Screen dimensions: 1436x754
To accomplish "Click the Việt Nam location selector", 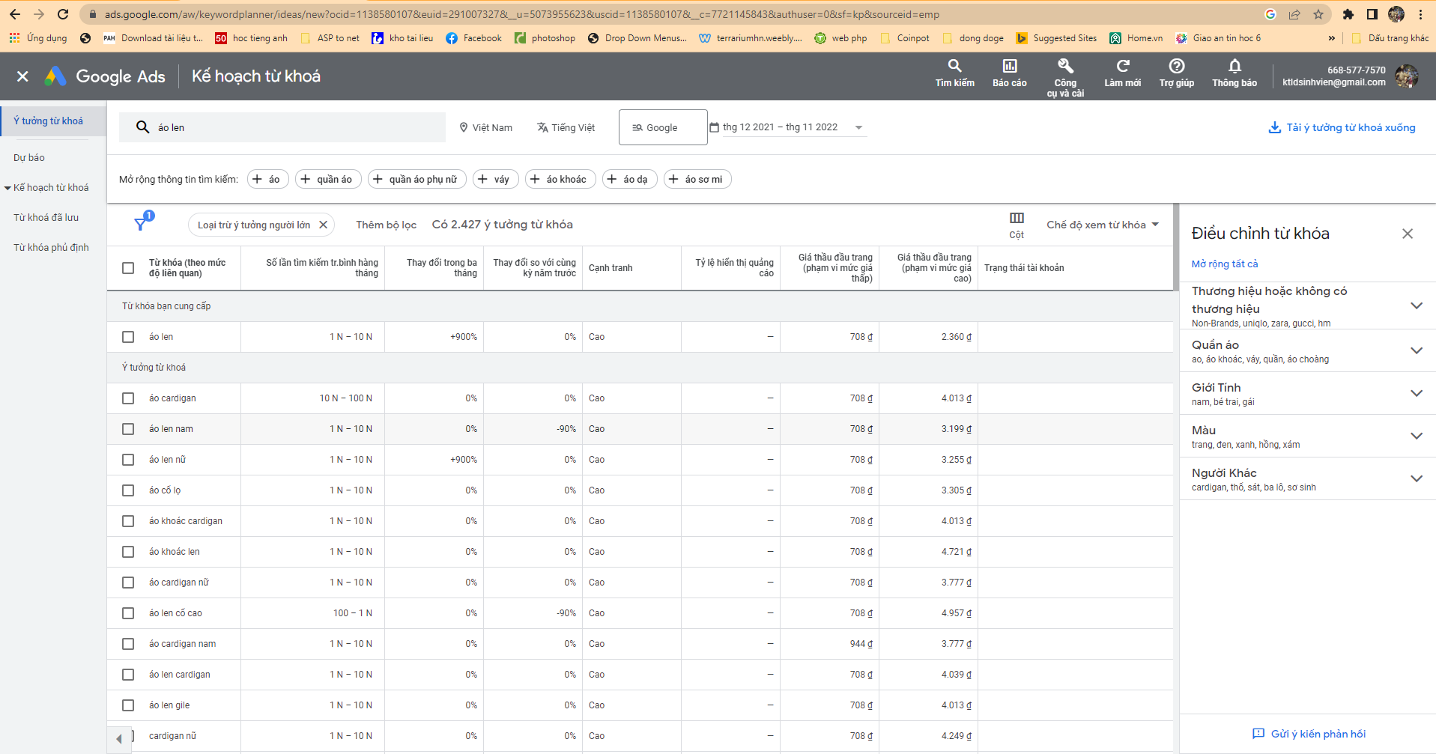I will 485,127.
